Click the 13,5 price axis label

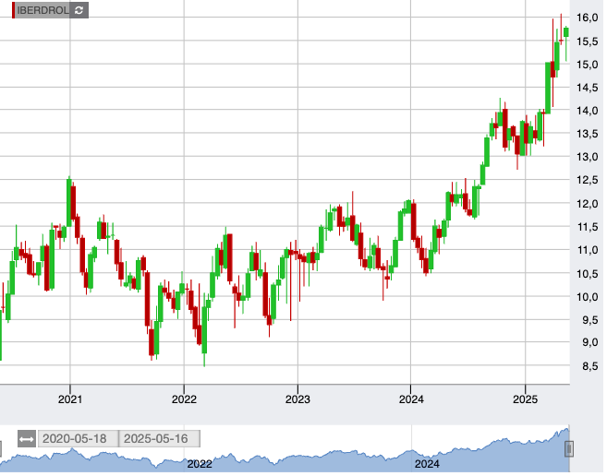[x=588, y=134]
